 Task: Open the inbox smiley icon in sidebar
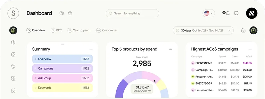13,54
